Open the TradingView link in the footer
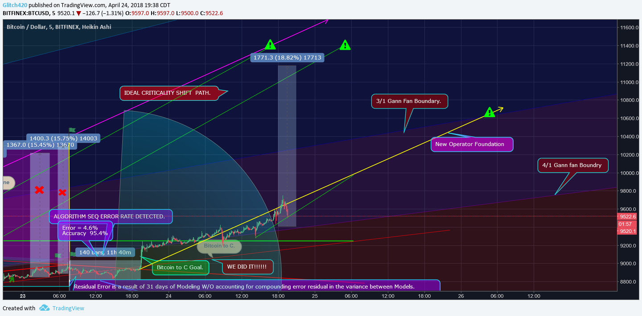642x316 pixels. tap(68, 308)
